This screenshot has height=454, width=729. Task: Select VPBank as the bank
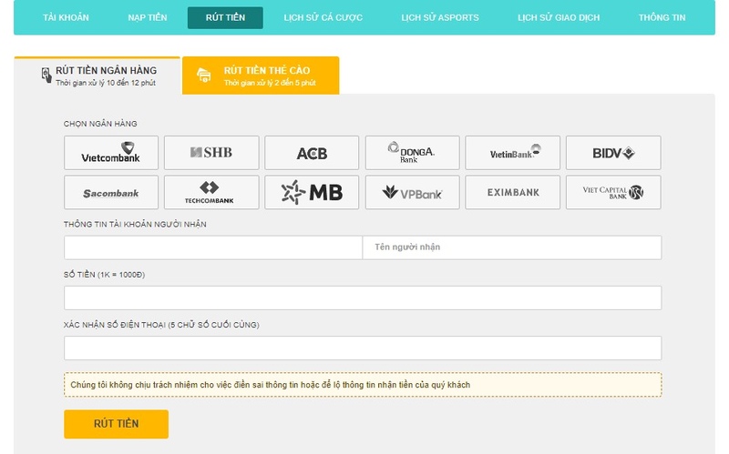click(412, 193)
